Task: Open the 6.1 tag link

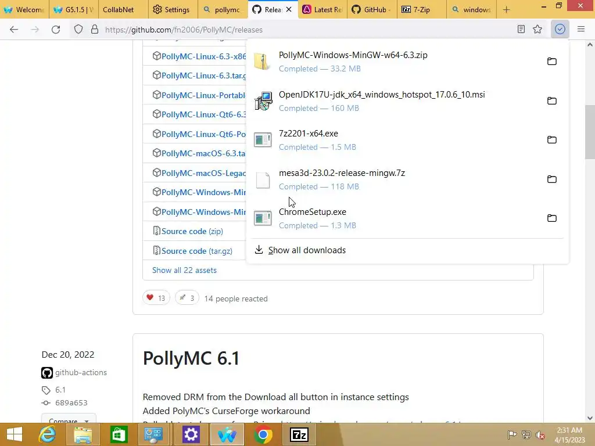Action: [60, 390]
